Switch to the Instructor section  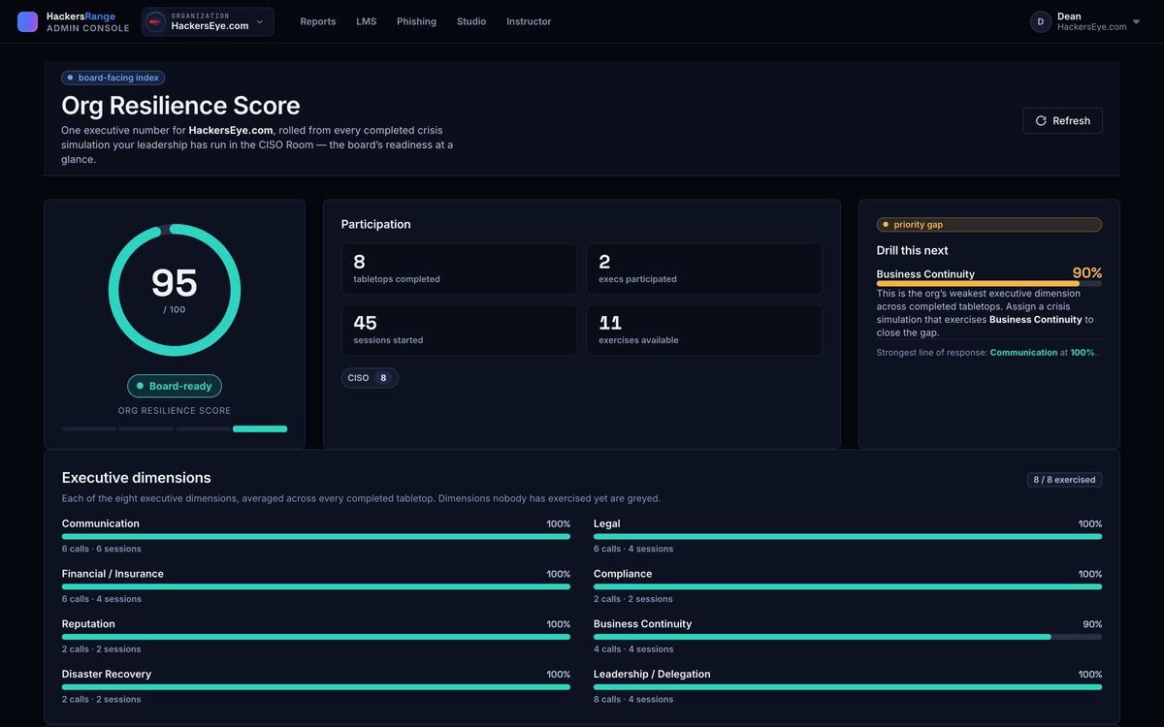coord(529,21)
